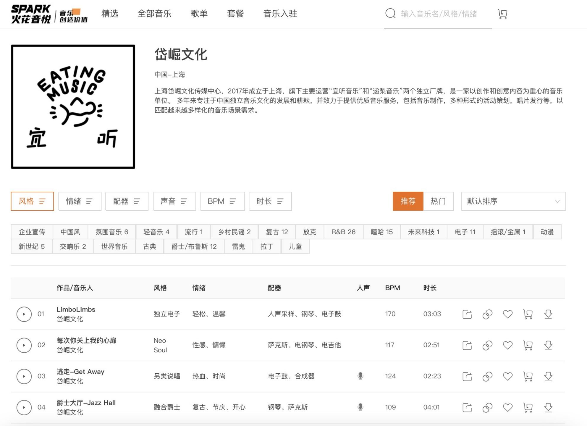Open the 套餐 nav menu
587x426 pixels.
(x=235, y=14)
